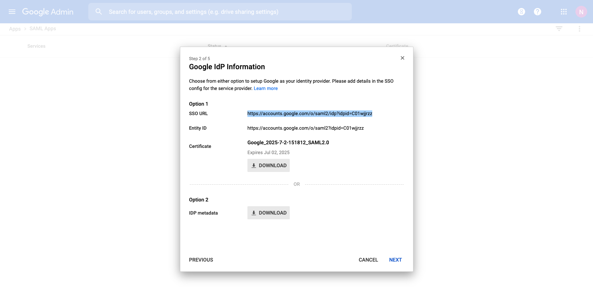
Task: Open the main hamburger menu
Action: pyautogui.click(x=12, y=12)
